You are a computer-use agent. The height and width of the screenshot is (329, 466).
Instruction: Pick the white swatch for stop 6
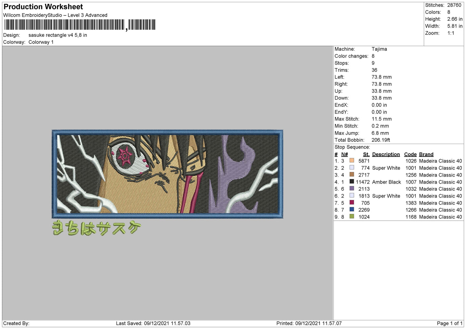point(352,195)
